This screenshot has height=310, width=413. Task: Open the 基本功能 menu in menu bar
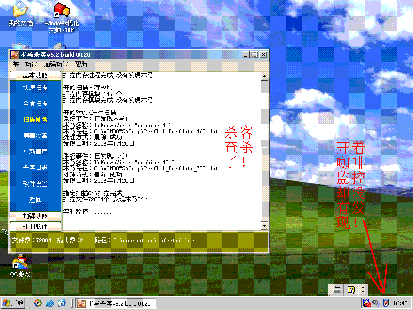(x=25, y=64)
